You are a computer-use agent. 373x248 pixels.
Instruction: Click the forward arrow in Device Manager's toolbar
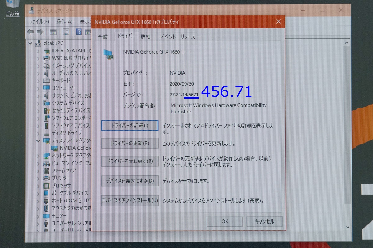point(40,32)
